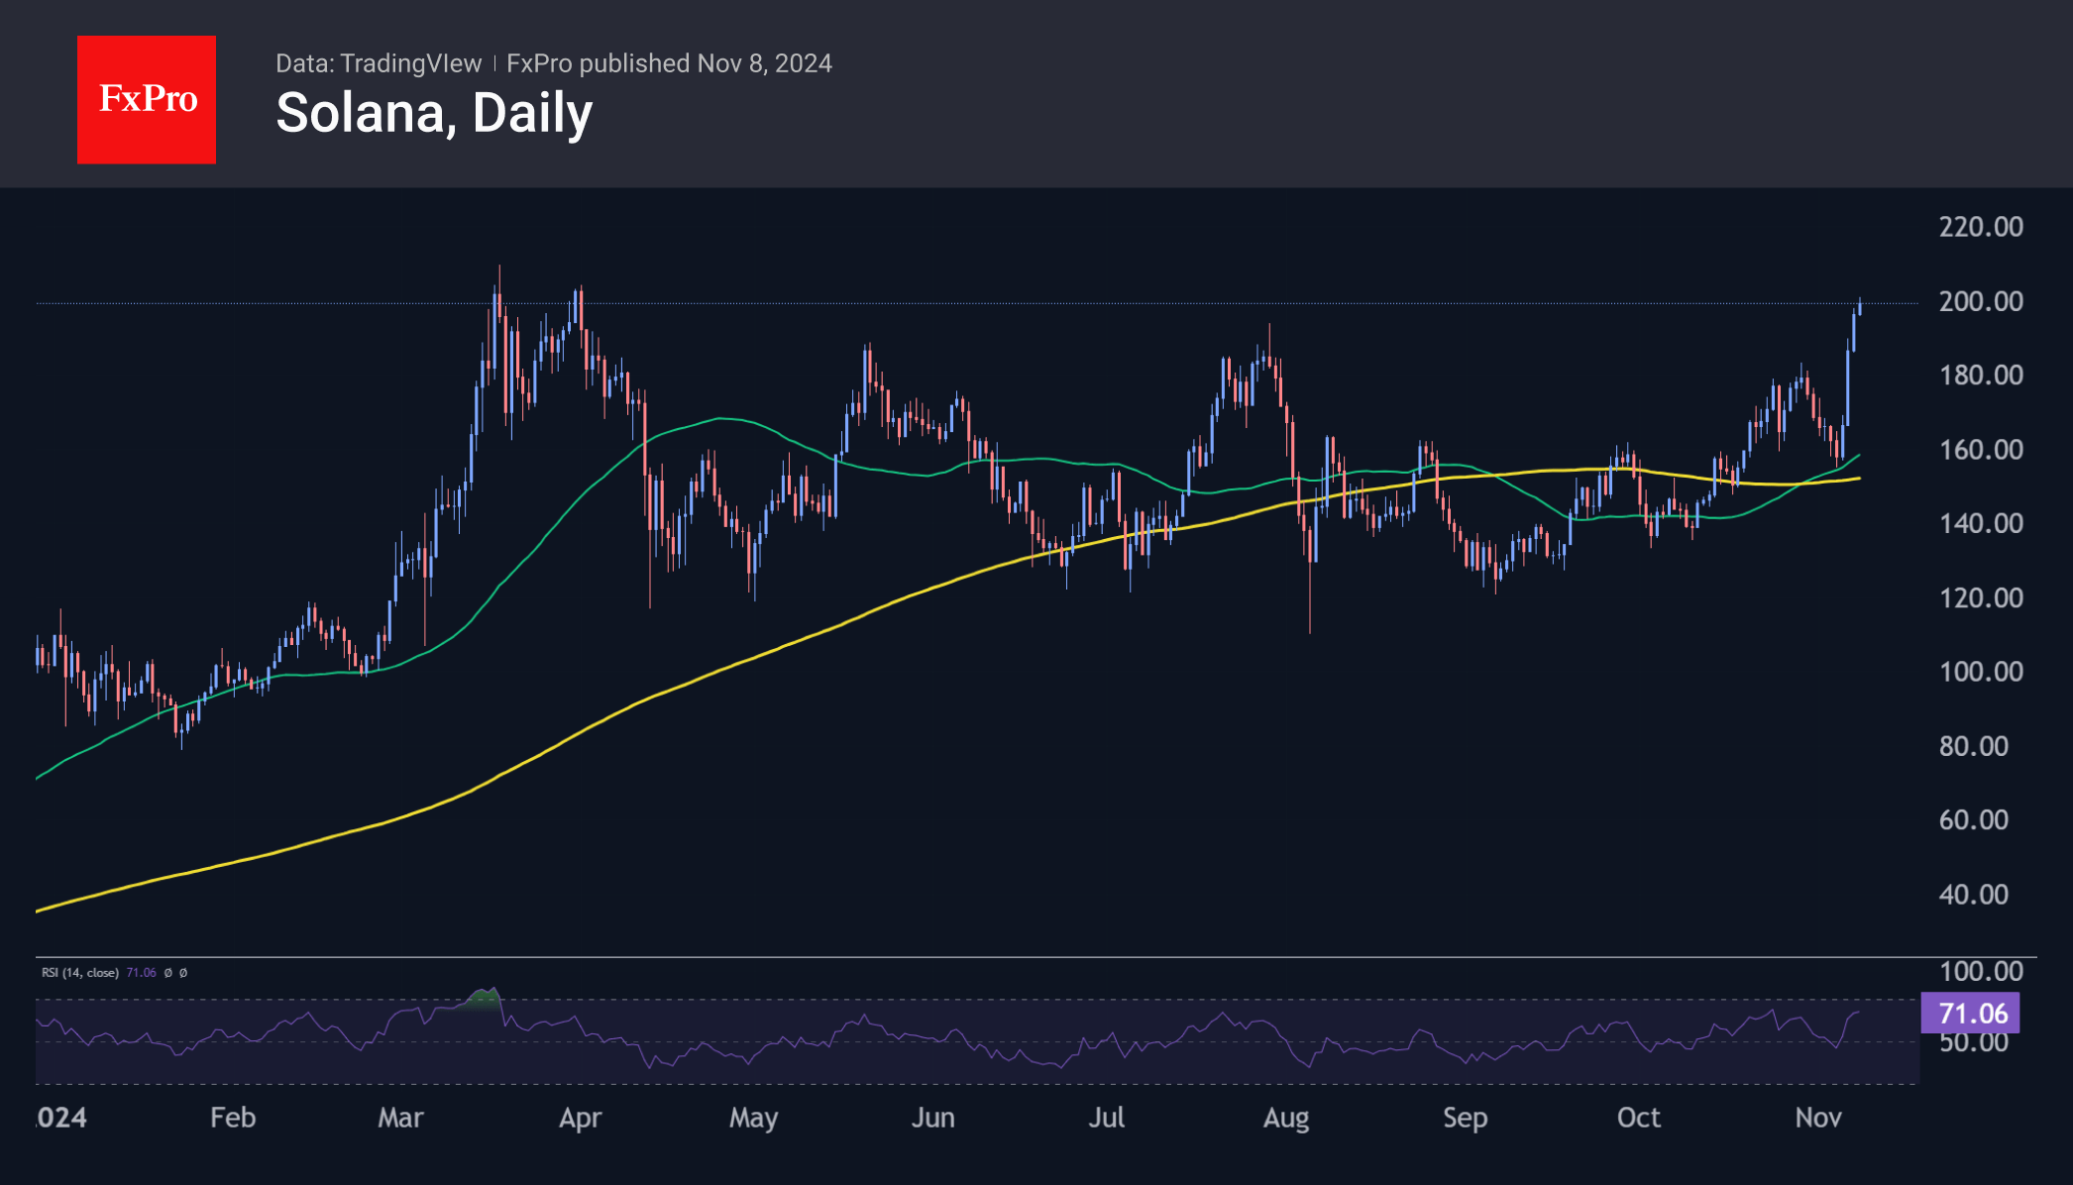The width and height of the screenshot is (2073, 1185).
Task: Click the 100.00 RSI scale label
Action: coord(1980,971)
